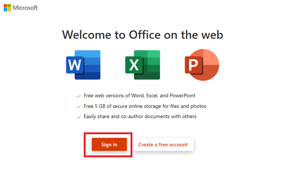Open the Word app icon

pyautogui.click(x=83, y=65)
